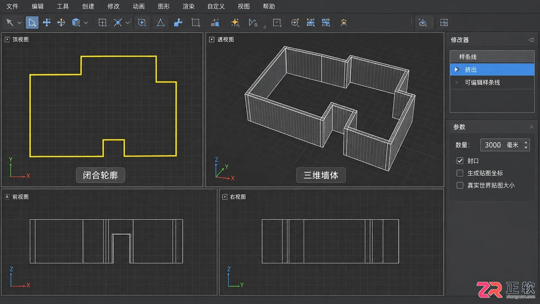
Task: Click the blue pipe-shaped toolbar icon
Action: [x=178, y=23]
